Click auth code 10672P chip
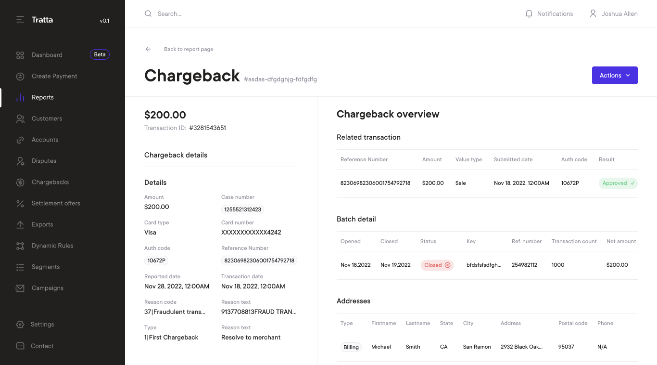Screen dimensions: 657x365 156,261
